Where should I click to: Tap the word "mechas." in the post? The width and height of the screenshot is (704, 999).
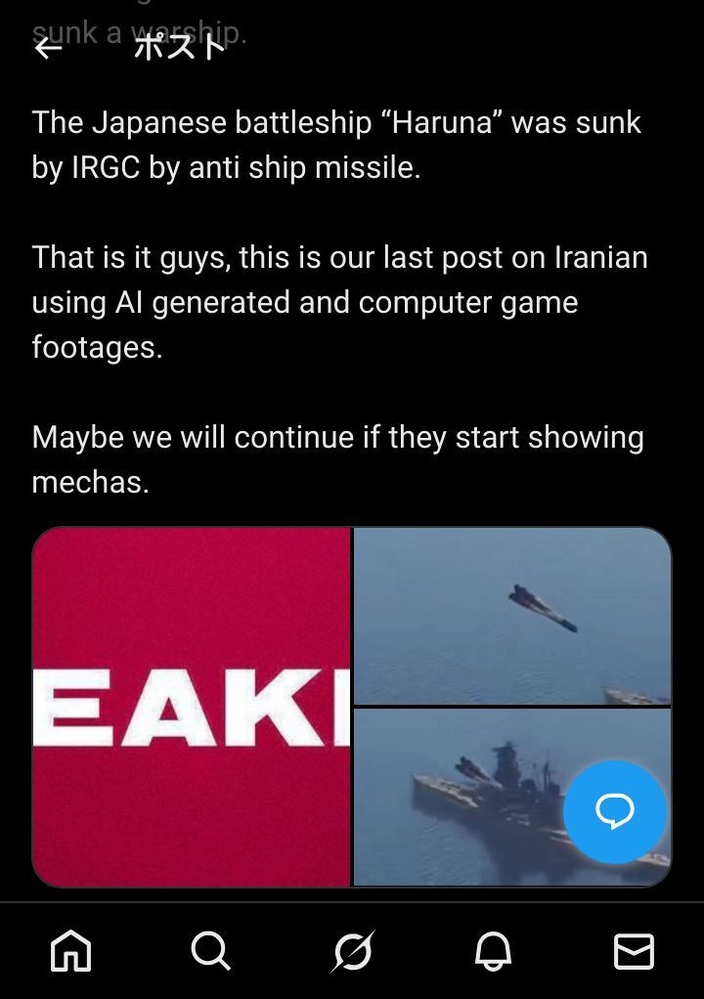tap(91, 482)
